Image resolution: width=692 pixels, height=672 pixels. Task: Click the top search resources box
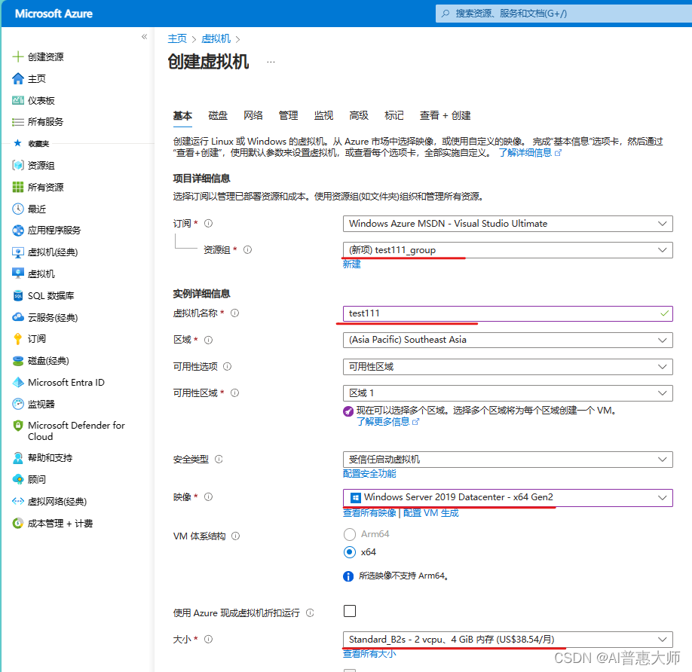pyautogui.click(x=564, y=14)
